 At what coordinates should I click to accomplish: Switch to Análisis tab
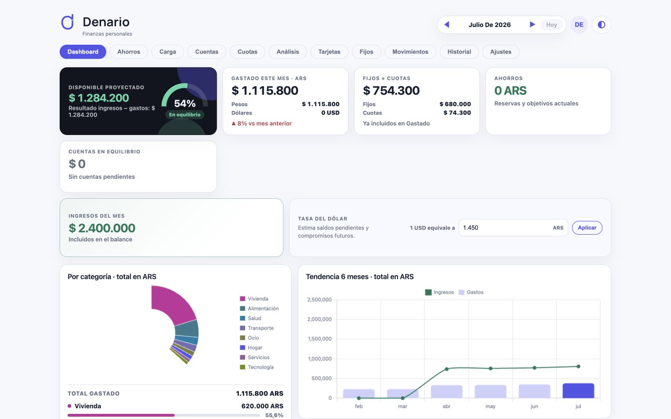tap(288, 52)
